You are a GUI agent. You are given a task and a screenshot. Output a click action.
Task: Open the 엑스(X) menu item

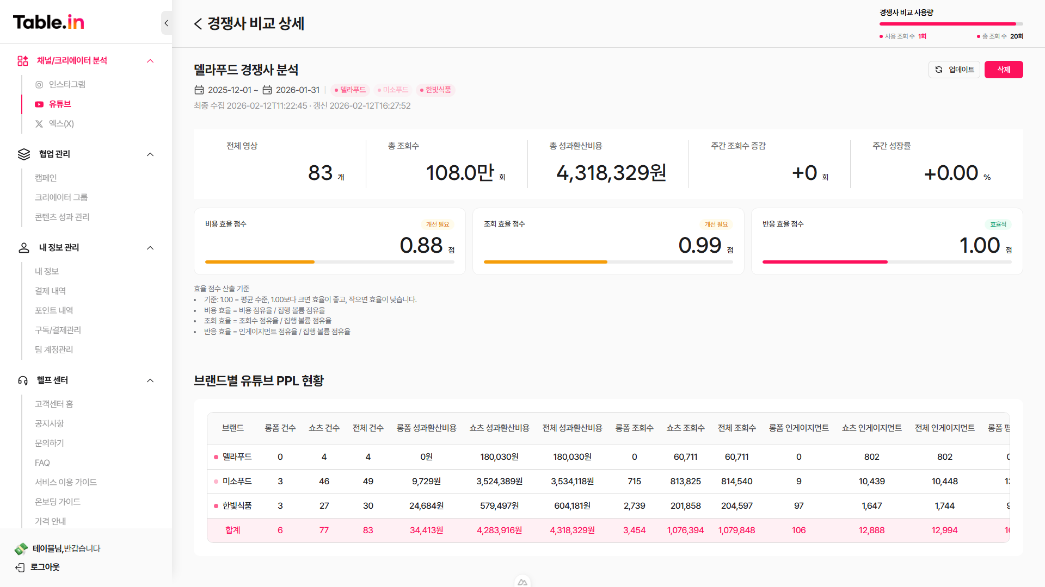click(61, 124)
